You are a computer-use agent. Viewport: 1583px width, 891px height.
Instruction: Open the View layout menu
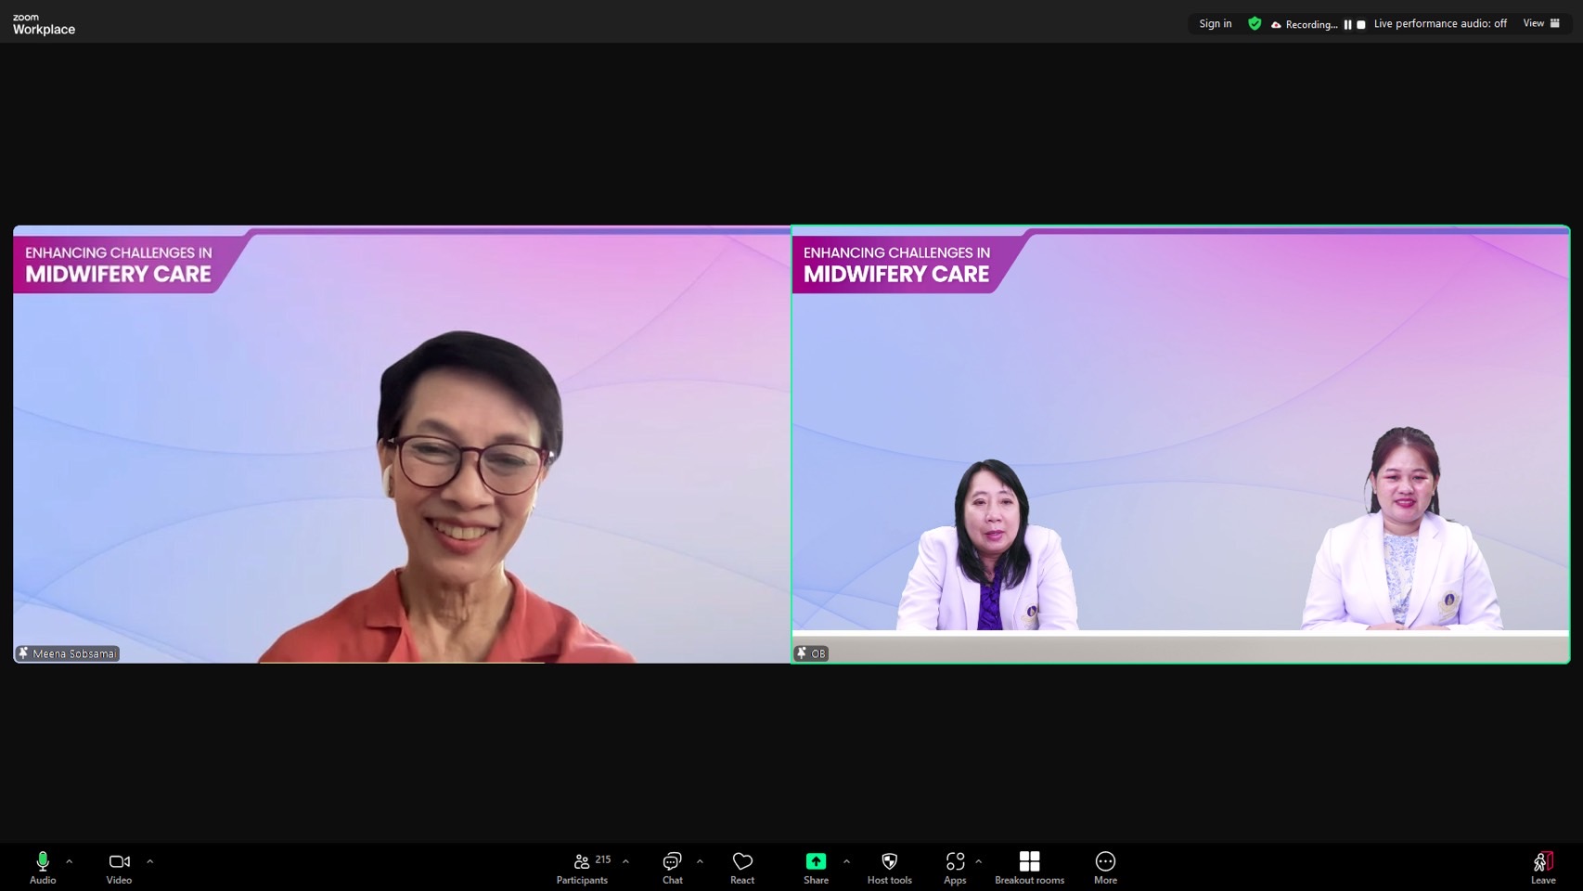tap(1541, 24)
